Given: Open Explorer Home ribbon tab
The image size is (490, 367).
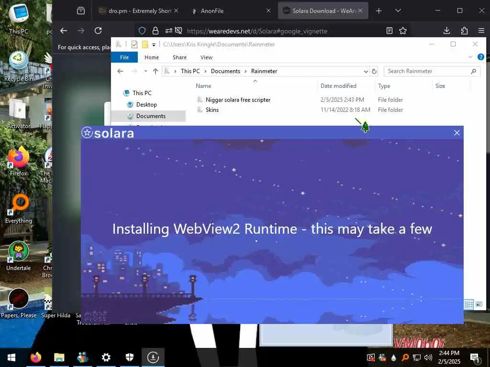Looking at the screenshot, I should [152, 57].
